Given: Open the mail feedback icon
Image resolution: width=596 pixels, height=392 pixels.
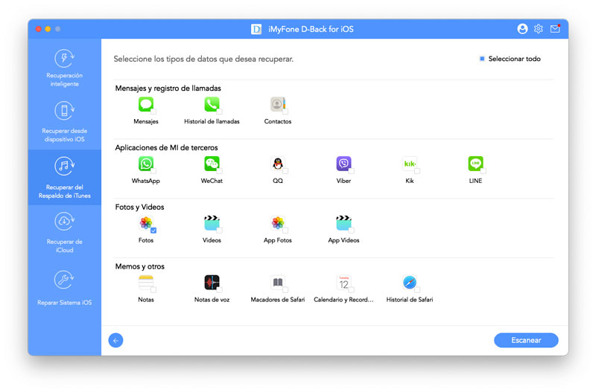Looking at the screenshot, I should pos(555,29).
